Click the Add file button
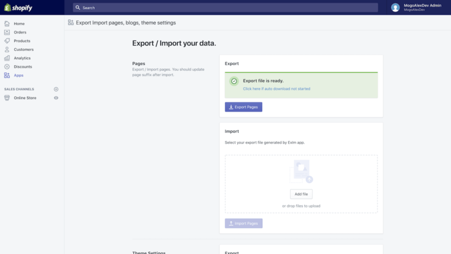Viewport: 451px width, 254px height. tap(301, 194)
